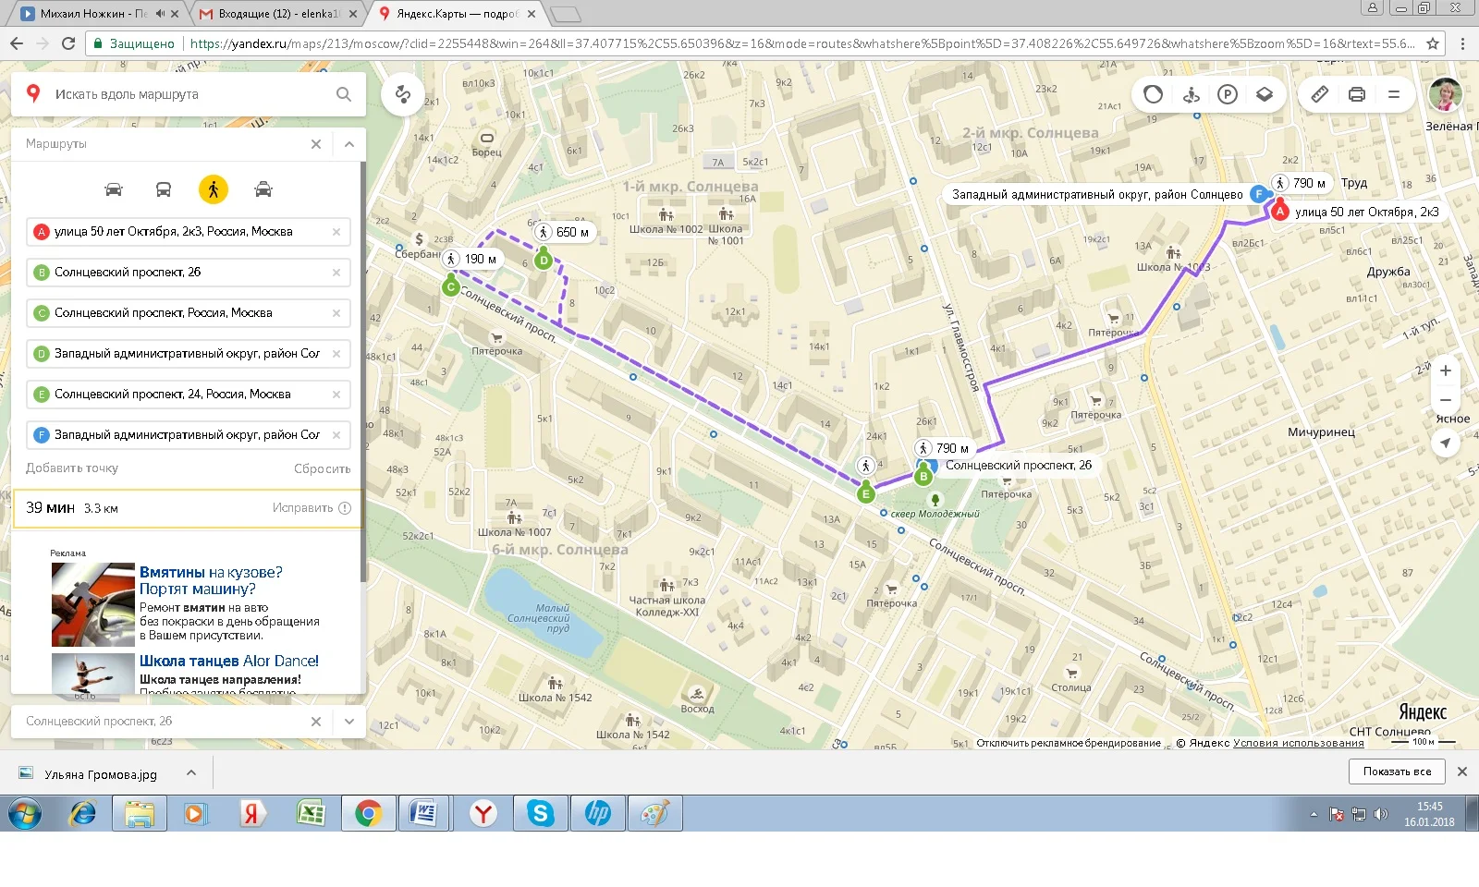
Task: Zoom in on the map
Action: (1446, 371)
